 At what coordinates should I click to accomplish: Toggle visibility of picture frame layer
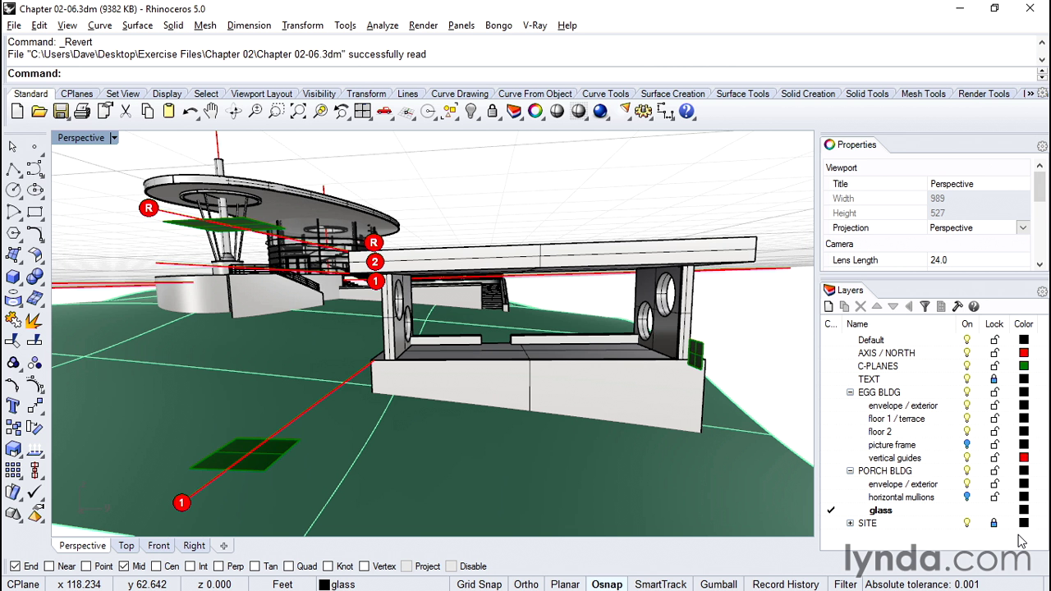[x=967, y=445]
